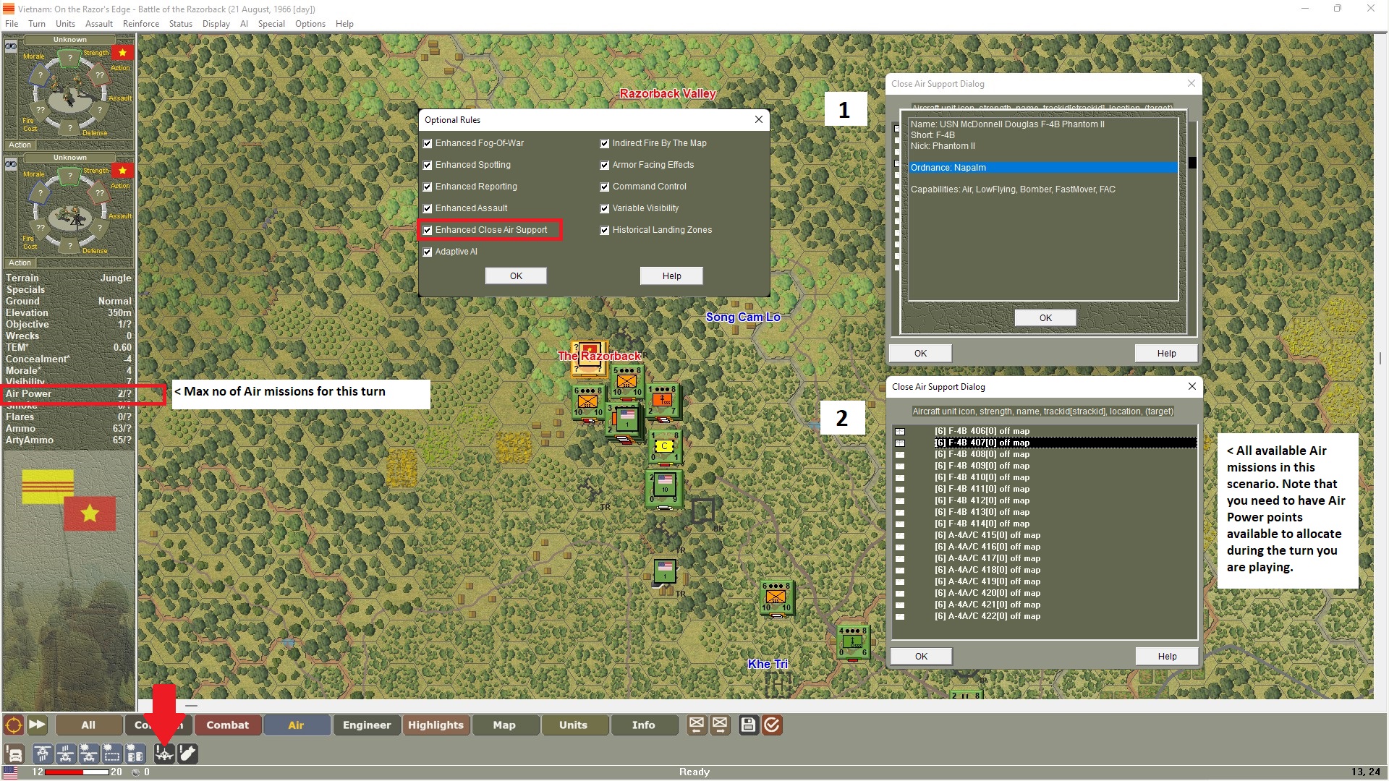The image size is (1389, 781).
Task: Select the Combat toolbar tab
Action: 227,725
